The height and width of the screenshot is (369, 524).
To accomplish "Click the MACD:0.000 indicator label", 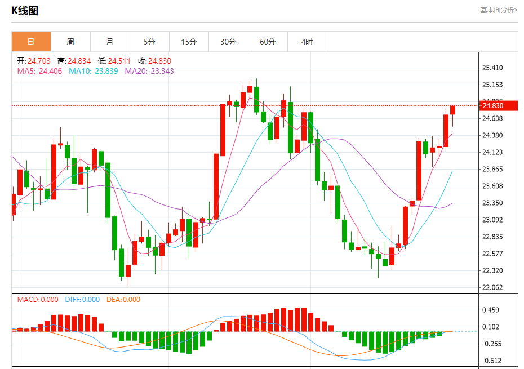I will pos(38,300).
